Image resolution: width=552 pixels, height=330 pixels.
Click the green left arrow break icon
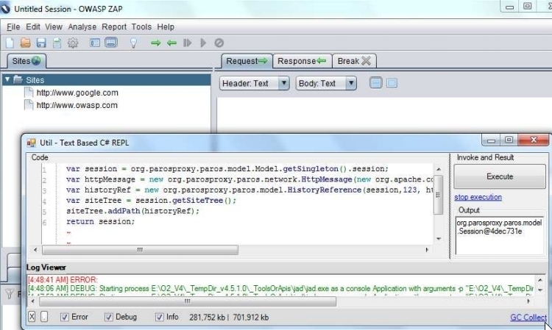pos(171,43)
